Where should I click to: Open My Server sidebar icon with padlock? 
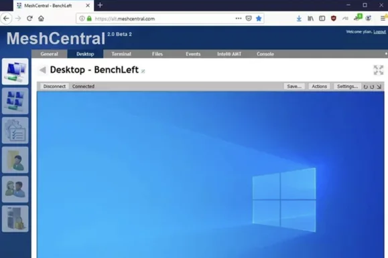15,219
